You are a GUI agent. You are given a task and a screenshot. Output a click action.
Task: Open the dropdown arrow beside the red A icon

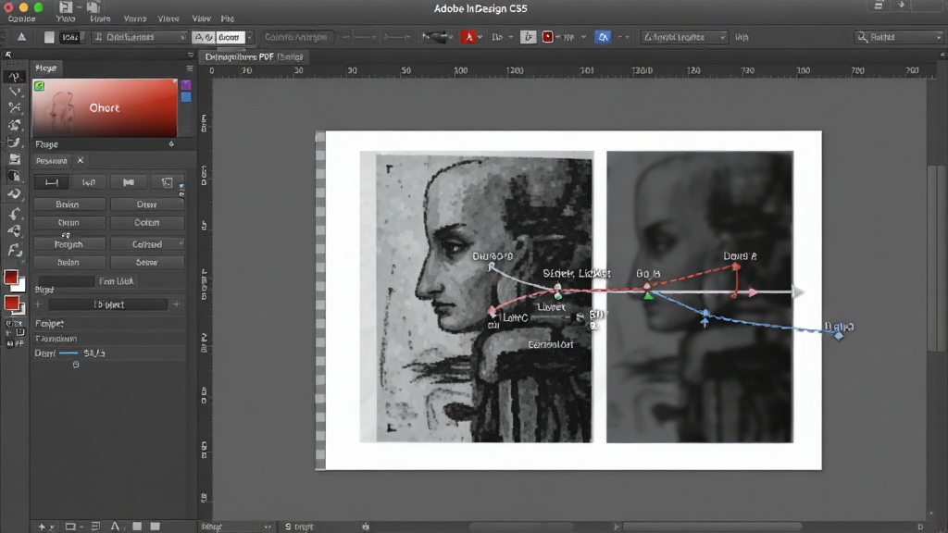[x=480, y=37]
